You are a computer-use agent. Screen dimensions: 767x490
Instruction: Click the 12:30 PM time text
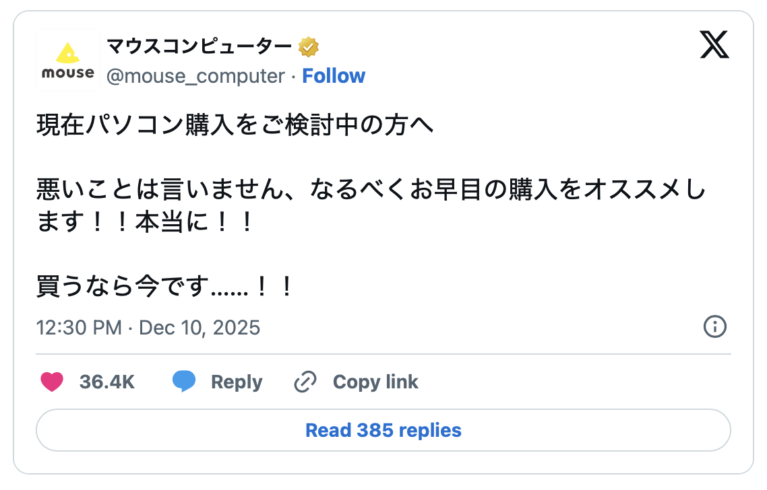tap(79, 328)
